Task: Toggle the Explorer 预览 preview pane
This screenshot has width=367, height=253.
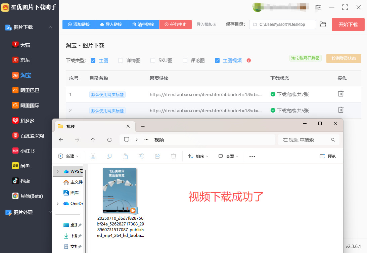Action: tap(328, 156)
